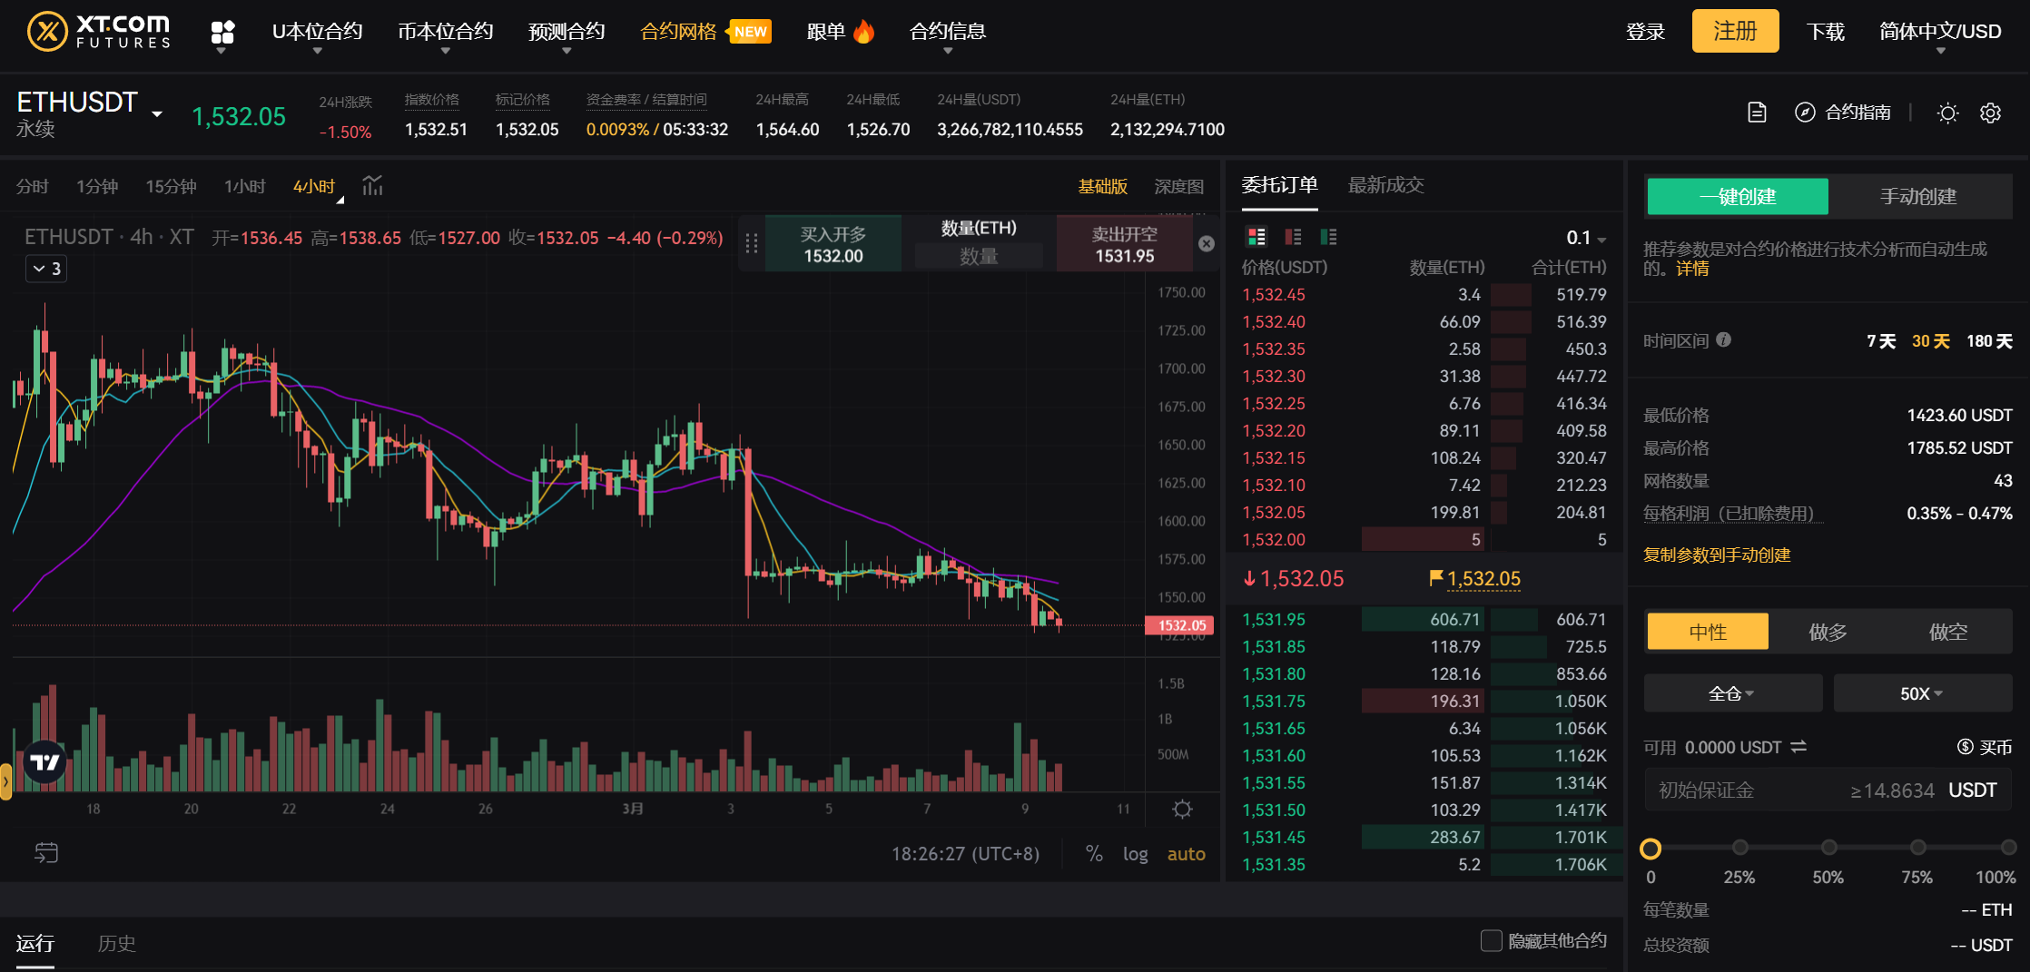
Task: Open the language and currency dropdown
Action: 1940,33
